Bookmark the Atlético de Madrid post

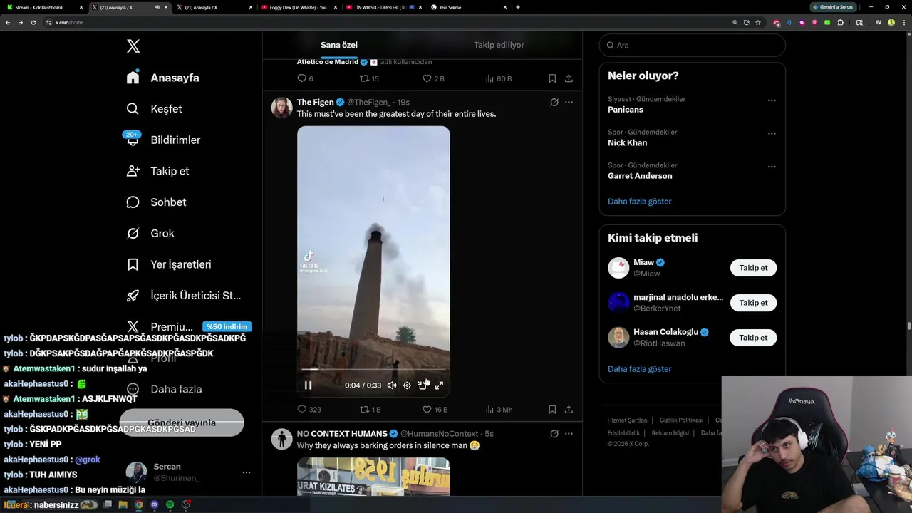coord(552,78)
